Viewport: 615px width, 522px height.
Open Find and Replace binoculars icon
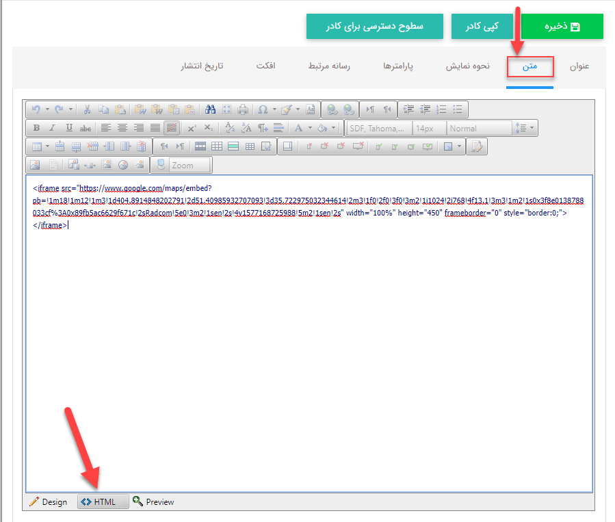(210, 109)
